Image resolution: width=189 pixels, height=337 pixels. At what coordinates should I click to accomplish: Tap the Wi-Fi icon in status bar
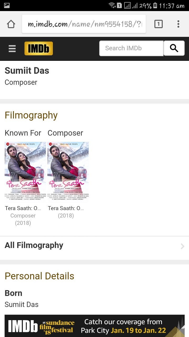112,5
